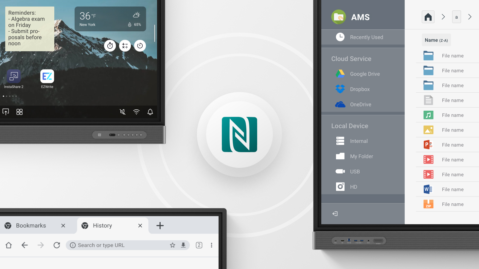Click the notification bell icon

[x=150, y=112]
